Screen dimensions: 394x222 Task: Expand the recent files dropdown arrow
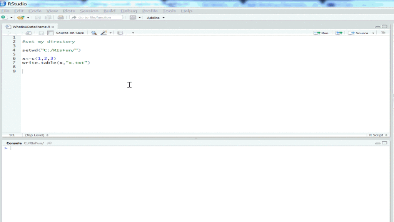click(x=28, y=18)
